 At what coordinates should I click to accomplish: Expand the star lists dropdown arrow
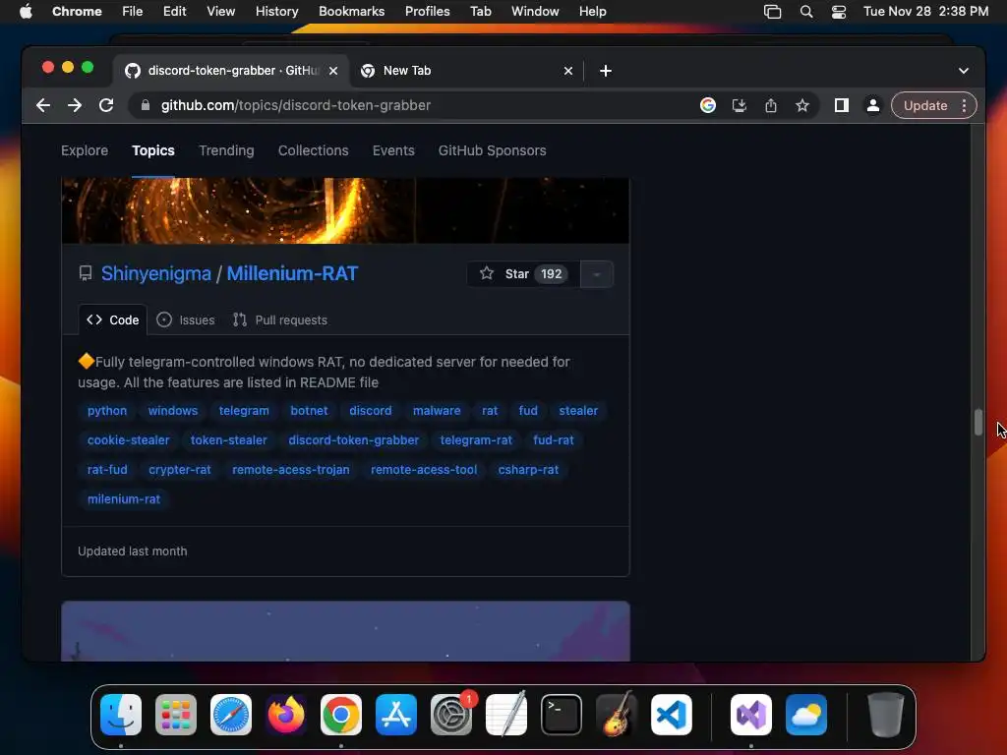coord(597,274)
